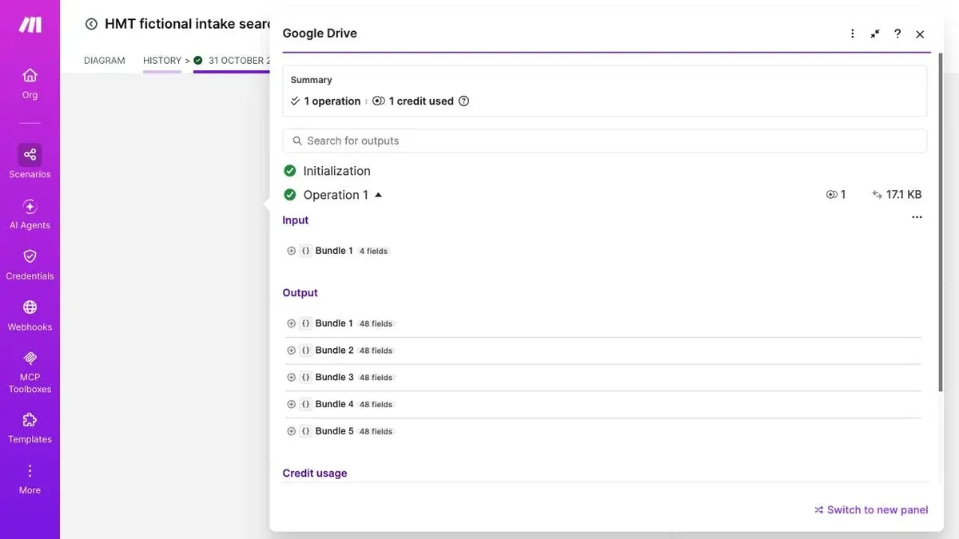This screenshot has width=959, height=539.
Task: Click the Make logo in sidebar
Action: [x=30, y=25]
